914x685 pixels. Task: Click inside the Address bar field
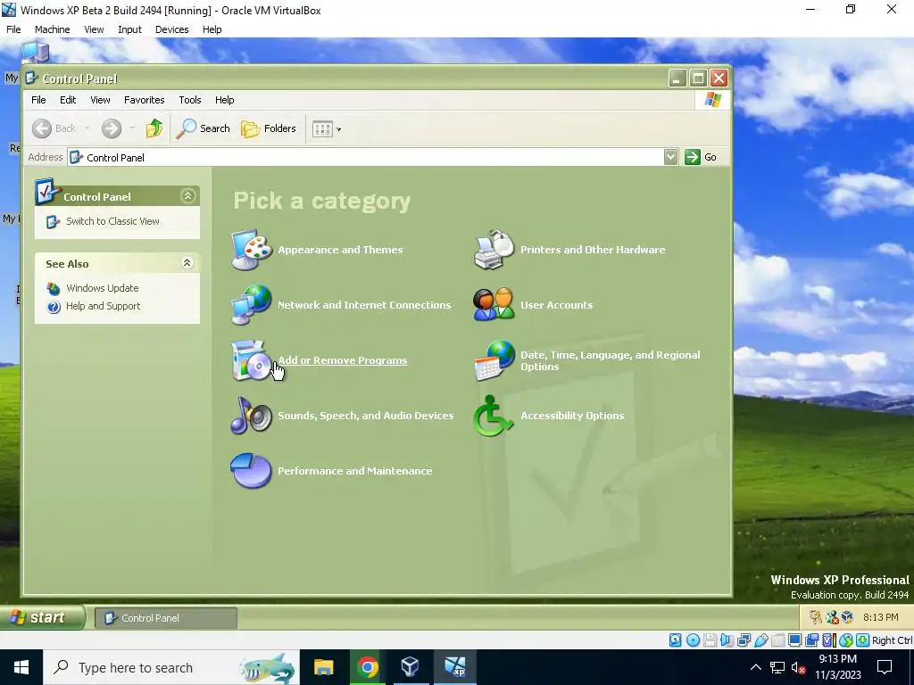coord(366,157)
